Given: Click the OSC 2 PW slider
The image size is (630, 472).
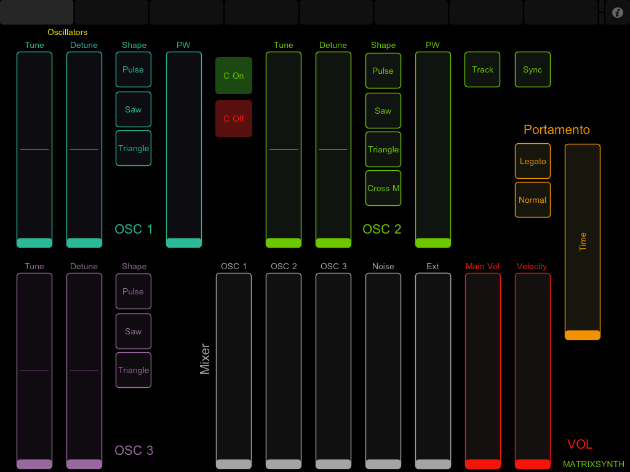Looking at the screenshot, I should pyautogui.click(x=433, y=149).
